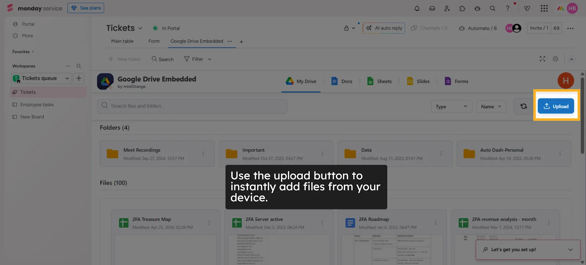Viewport: 586px width, 265px height.
Task: Open the Type filter dropdown
Action: click(451, 107)
